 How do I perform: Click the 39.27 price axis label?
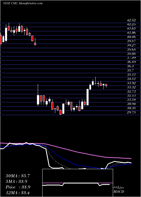[131, 45]
